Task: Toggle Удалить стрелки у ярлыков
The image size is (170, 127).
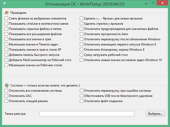Action: click(81, 24)
